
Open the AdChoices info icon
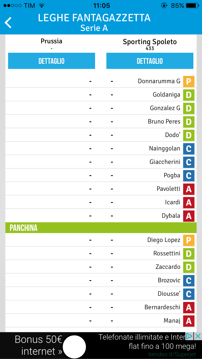[190, 336]
